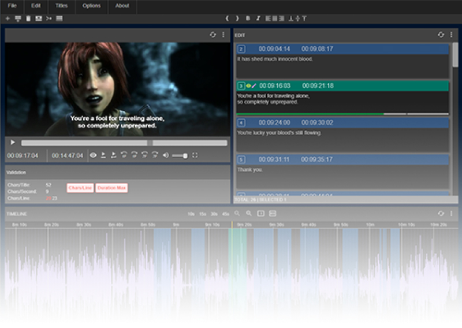Click the first curved-arrow jump icon
The width and height of the screenshot is (462, 328).
[124, 155]
